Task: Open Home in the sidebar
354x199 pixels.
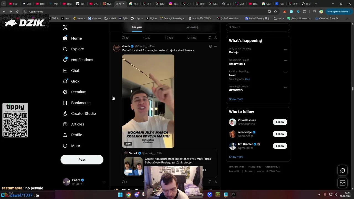Action: (x=72, y=38)
